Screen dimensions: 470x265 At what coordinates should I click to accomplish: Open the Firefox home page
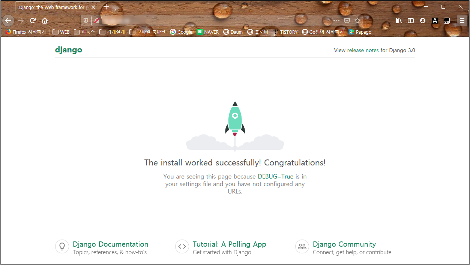(x=45, y=21)
